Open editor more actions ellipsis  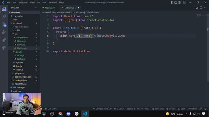click(x=205, y=8)
